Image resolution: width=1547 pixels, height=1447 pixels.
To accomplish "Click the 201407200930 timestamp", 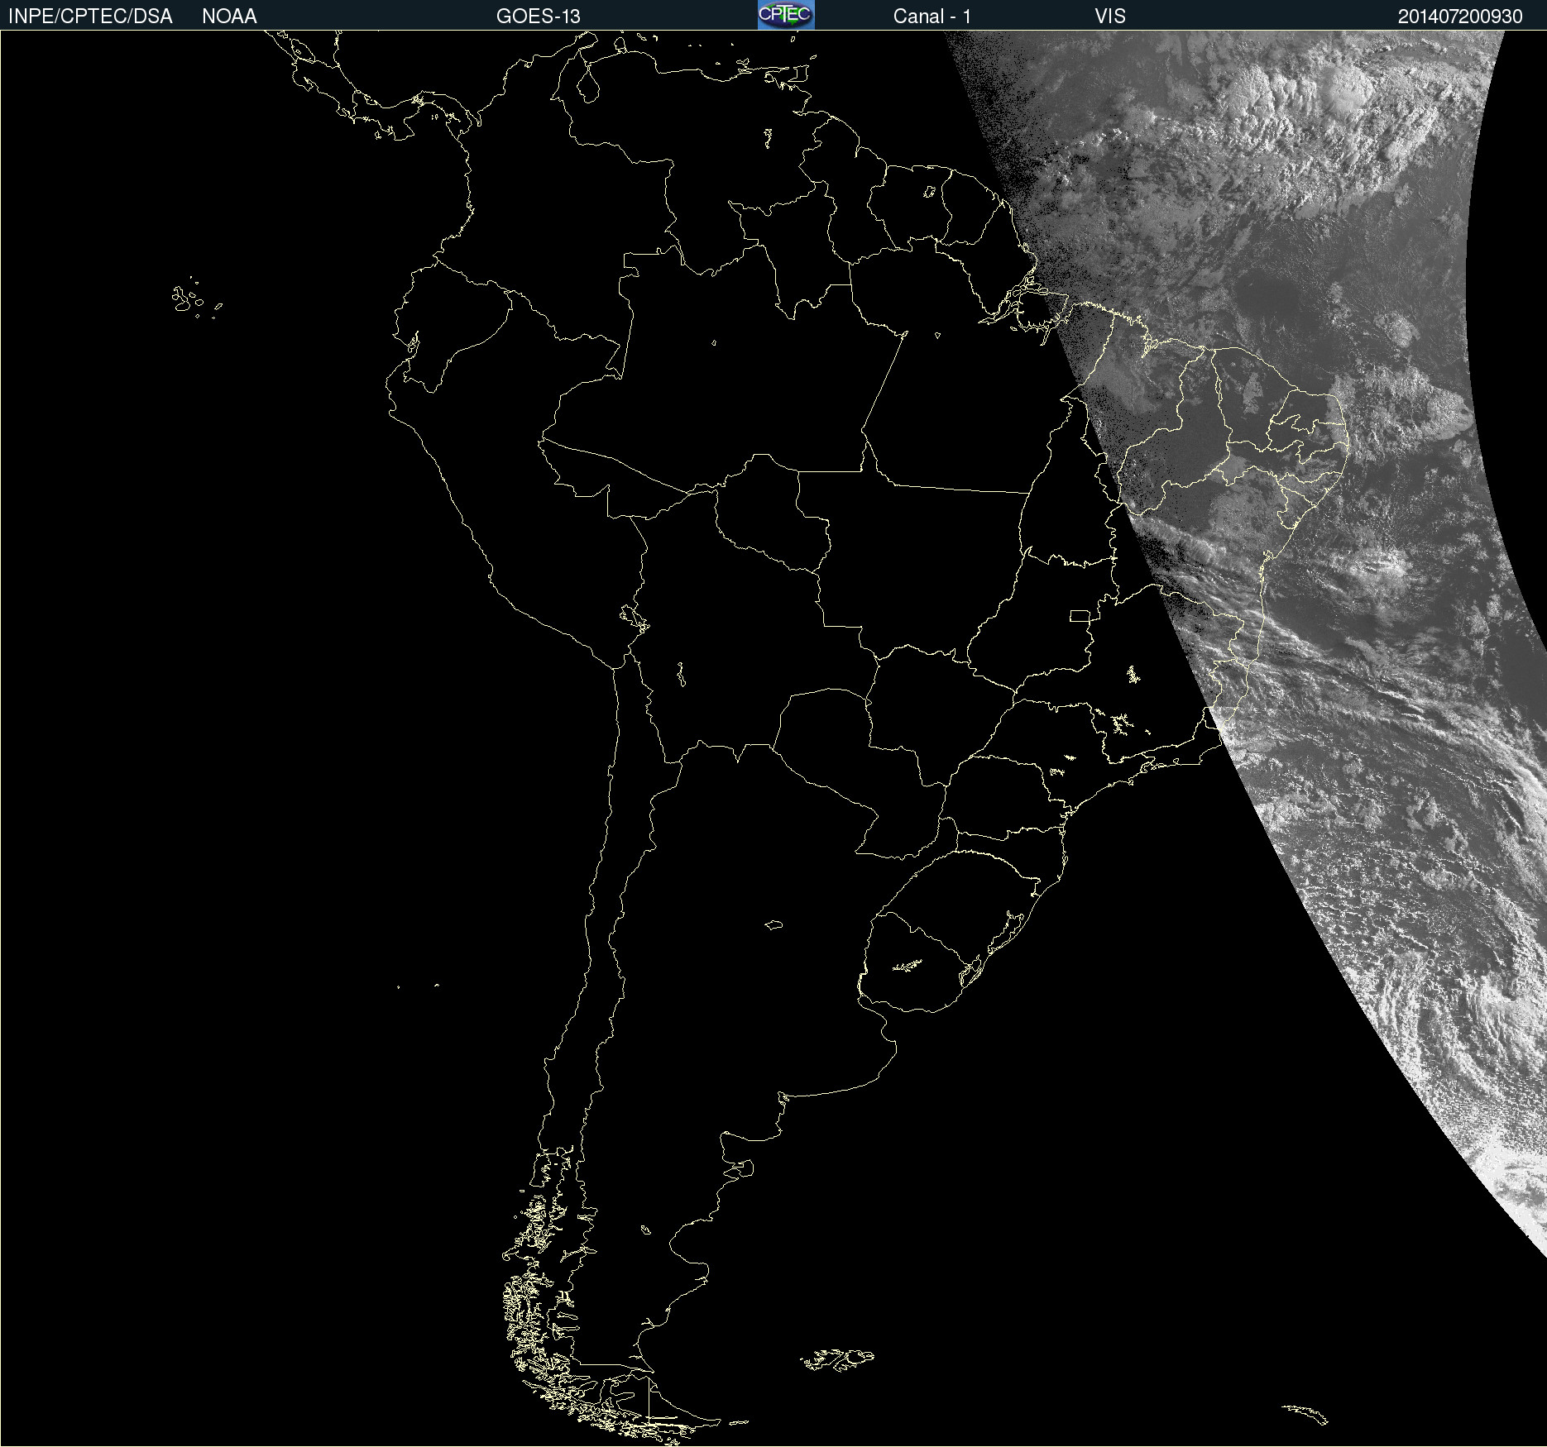I will (1460, 17).
